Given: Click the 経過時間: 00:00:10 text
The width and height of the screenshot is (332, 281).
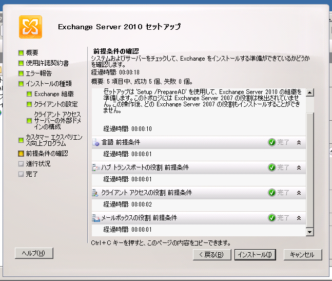Looking at the screenshot, I should pyautogui.click(x=127, y=128).
